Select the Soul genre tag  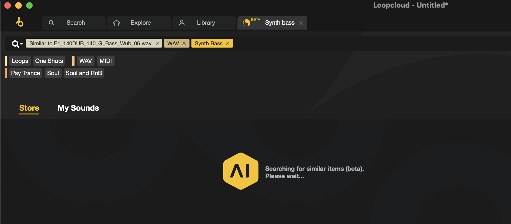(53, 73)
